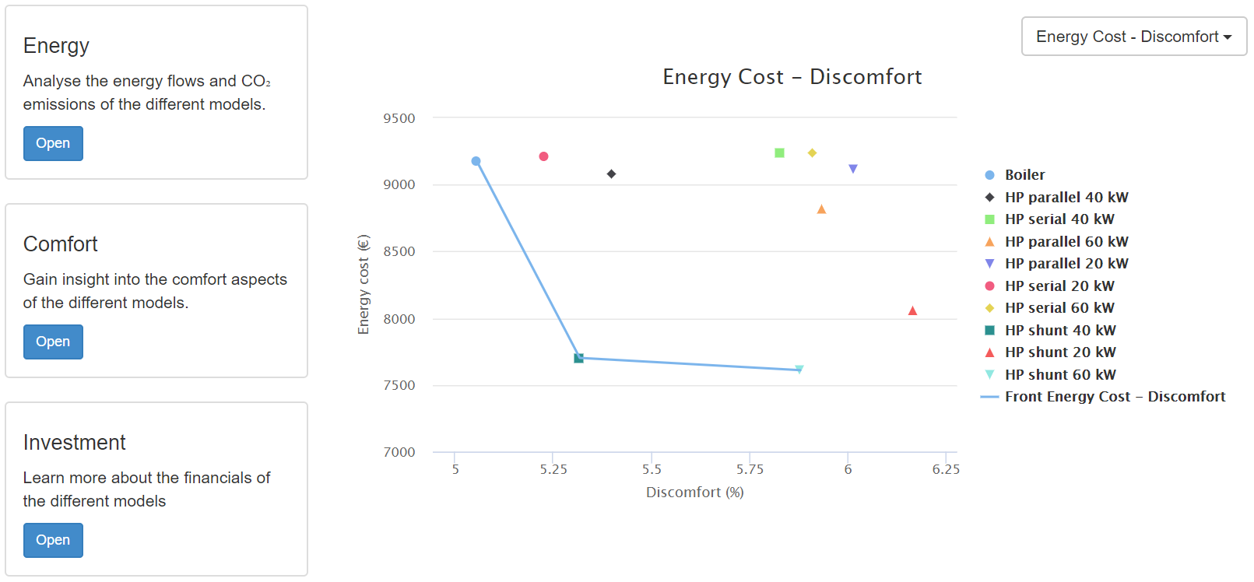1254x582 pixels.
Task: Open the Energy Cost - Discomfort dropdown
Action: pos(1133,37)
